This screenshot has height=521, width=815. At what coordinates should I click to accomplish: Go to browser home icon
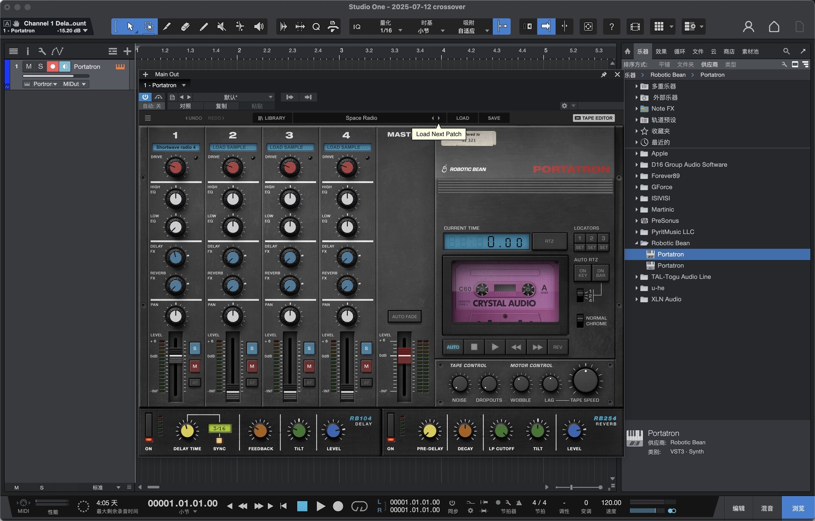coord(627,51)
